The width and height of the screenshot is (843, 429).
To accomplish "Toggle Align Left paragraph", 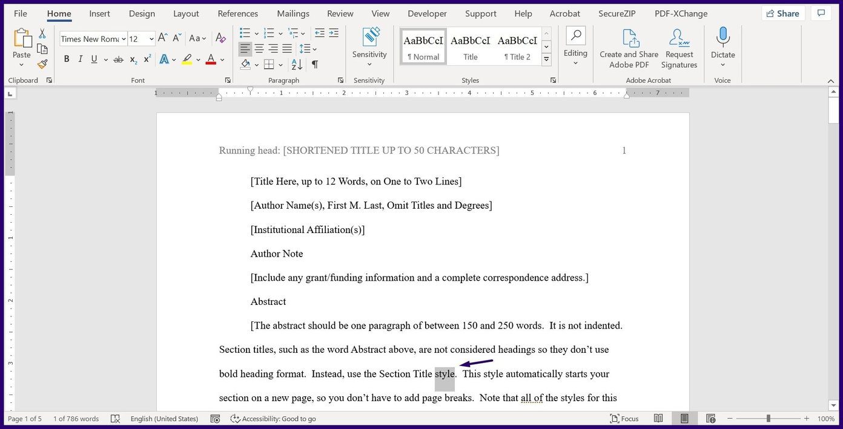I will pos(245,48).
